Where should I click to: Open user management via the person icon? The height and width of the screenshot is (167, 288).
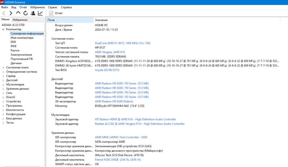pyautogui.click(x=33, y=13)
